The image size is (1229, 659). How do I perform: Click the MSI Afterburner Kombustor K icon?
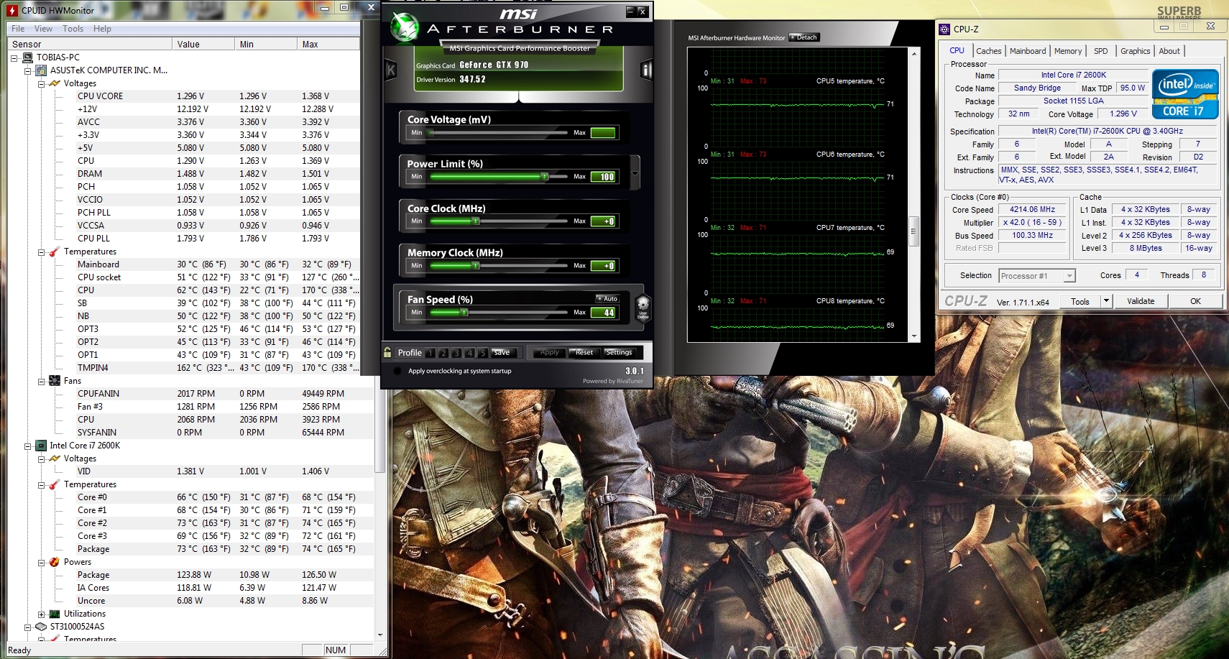(x=391, y=70)
